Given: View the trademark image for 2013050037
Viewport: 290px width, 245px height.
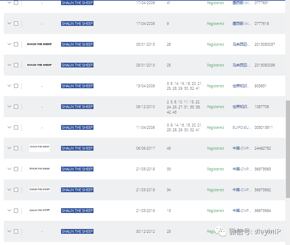Looking at the screenshot, I should [x=39, y=44].
